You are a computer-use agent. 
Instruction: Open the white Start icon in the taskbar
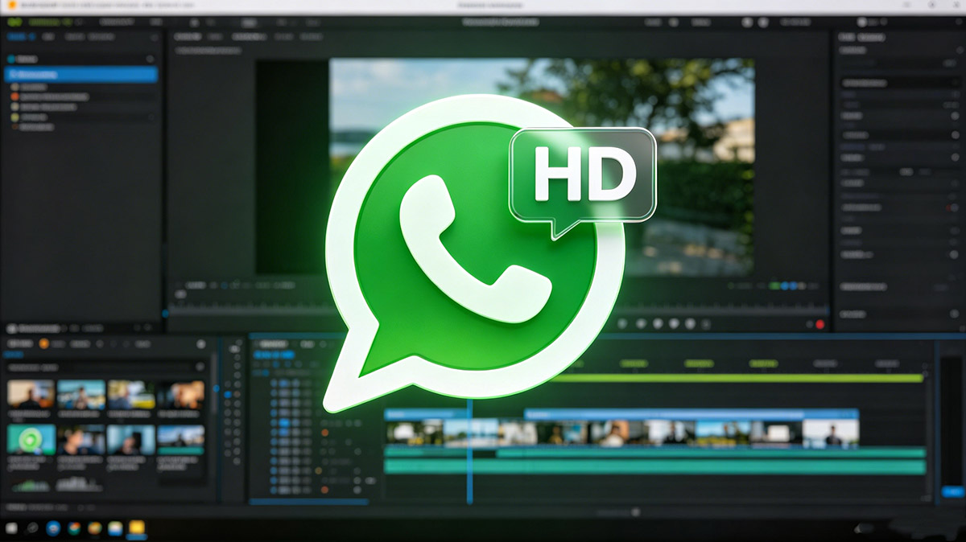click(12, 528)
